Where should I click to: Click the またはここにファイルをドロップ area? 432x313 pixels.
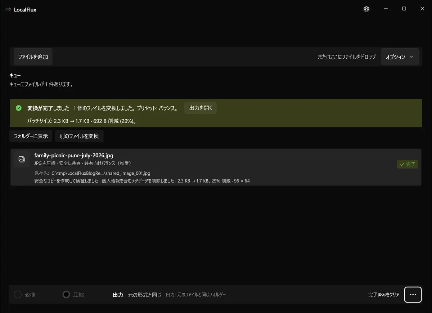pos(347,57)
